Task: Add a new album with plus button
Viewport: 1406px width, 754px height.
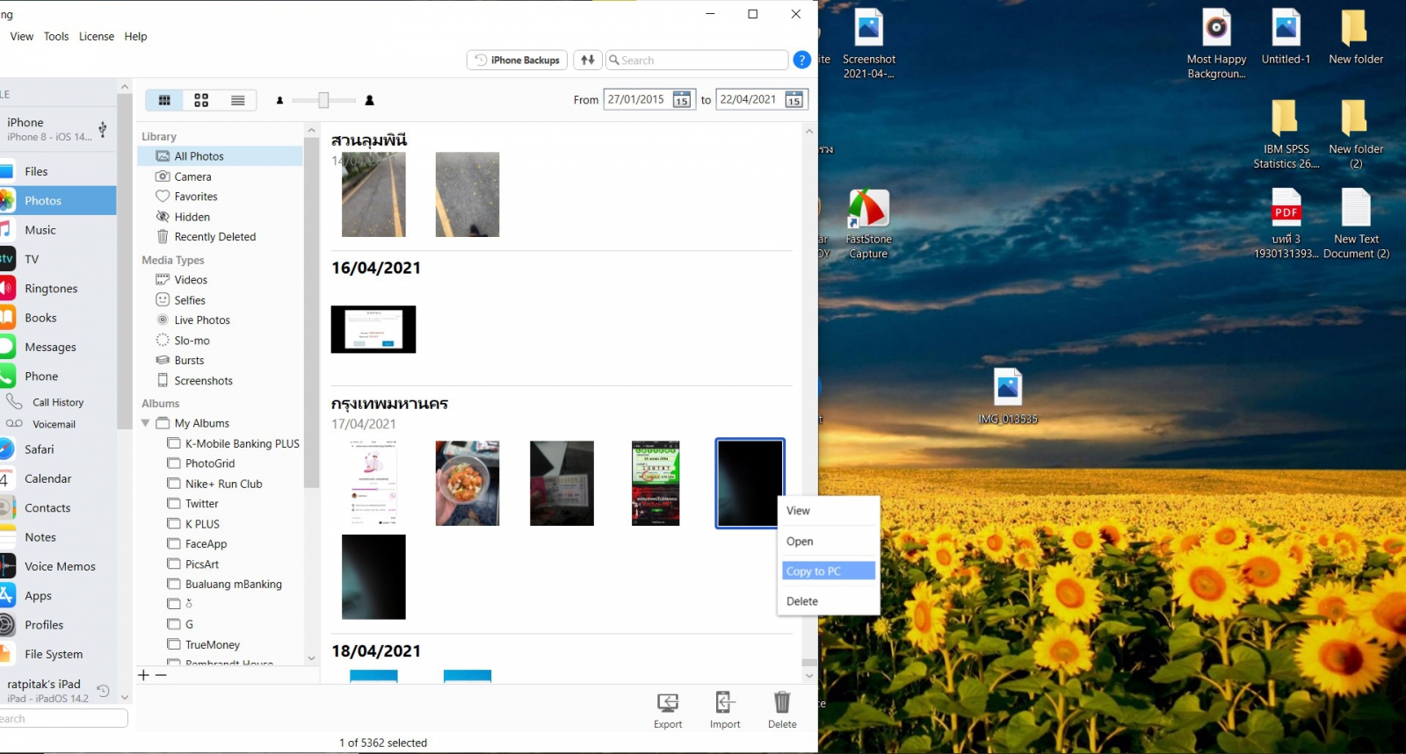Action: tap(144, 675)
